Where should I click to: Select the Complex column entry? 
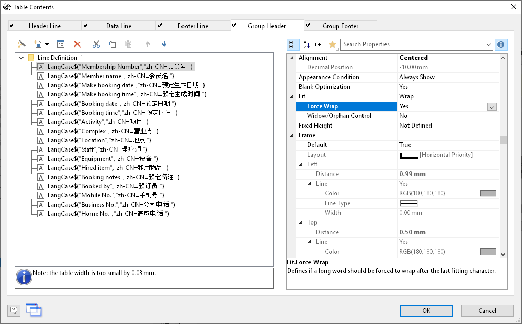[x=103, y=131]
